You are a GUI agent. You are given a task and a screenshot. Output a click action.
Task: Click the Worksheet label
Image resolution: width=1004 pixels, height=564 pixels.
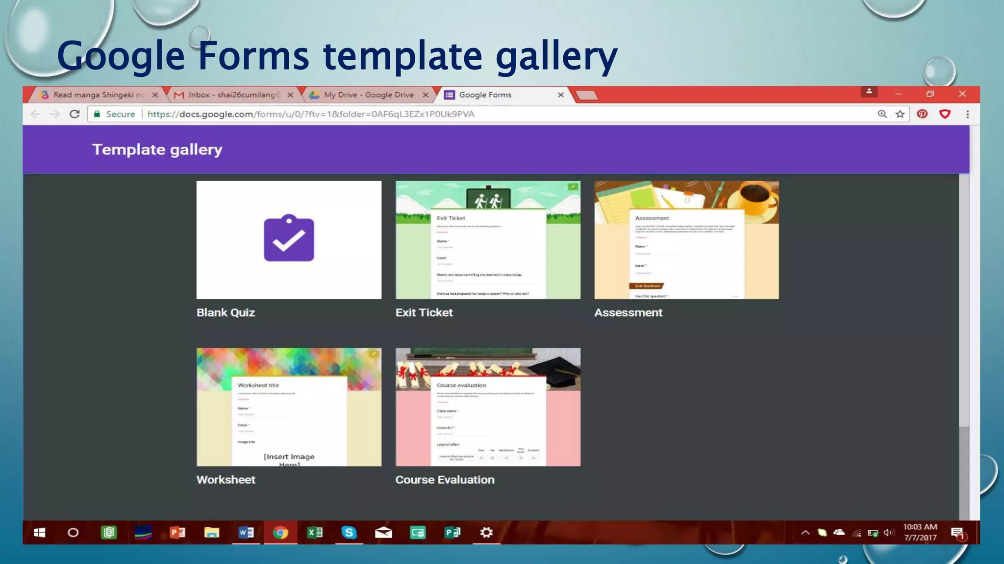226,480
